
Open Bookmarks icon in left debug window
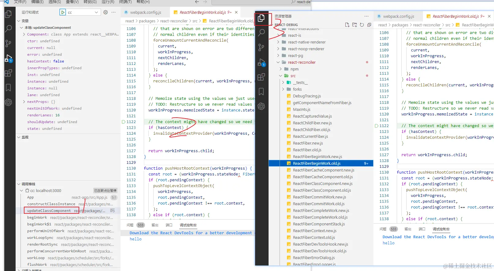coord(8,88)
